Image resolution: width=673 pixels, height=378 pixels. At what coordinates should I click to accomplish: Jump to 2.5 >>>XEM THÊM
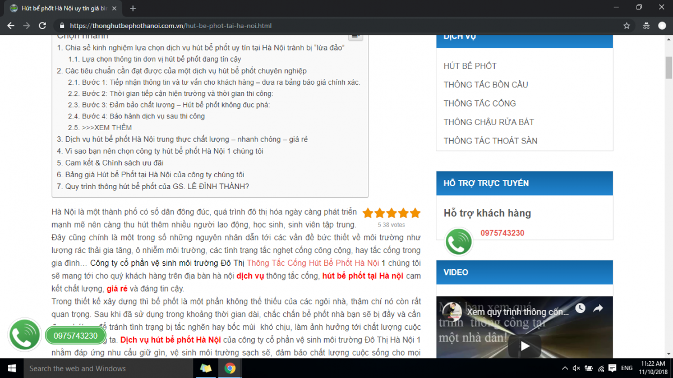coord(100,127)
